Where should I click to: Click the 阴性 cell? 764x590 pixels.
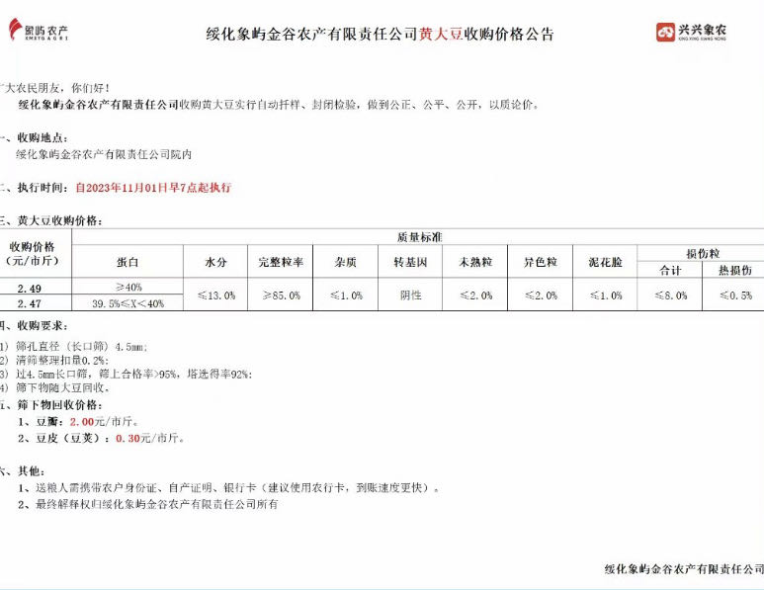pyautogui.click(x=411, y=295)
